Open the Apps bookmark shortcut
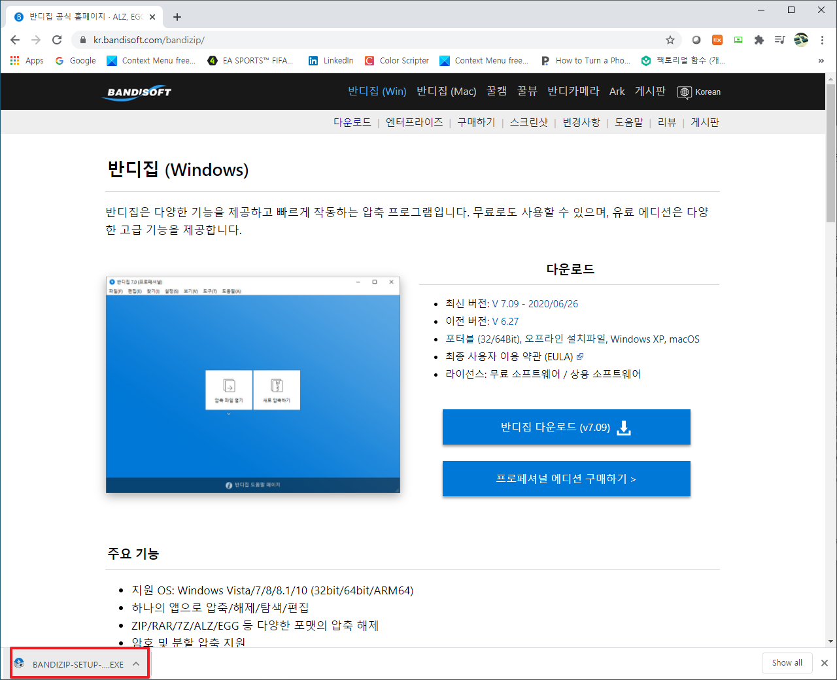 click(27, 60)
